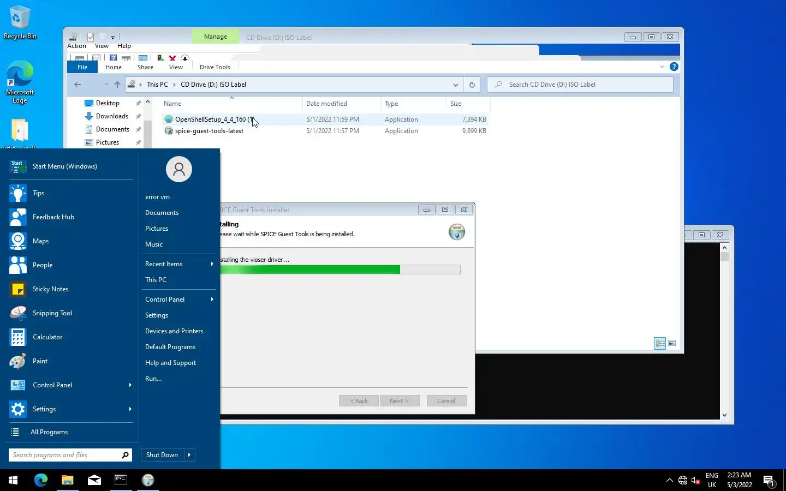
Task: Expand Control Panel arrow in left column
Action: 130,385
